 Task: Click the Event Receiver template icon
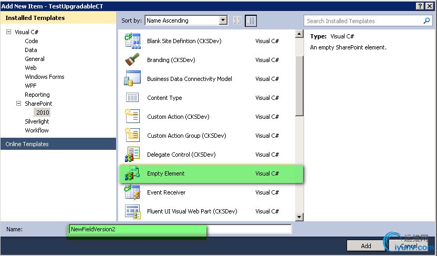(132, 192)
